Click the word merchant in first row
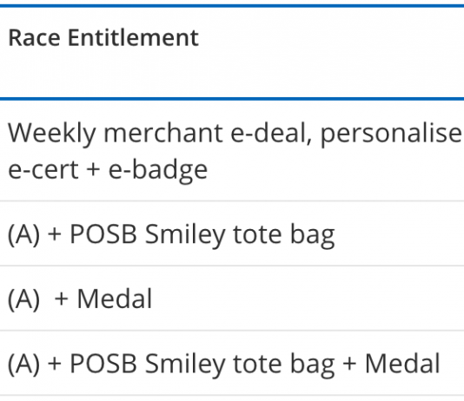Viewport: 464px width, 401px height. click(163, 133)
